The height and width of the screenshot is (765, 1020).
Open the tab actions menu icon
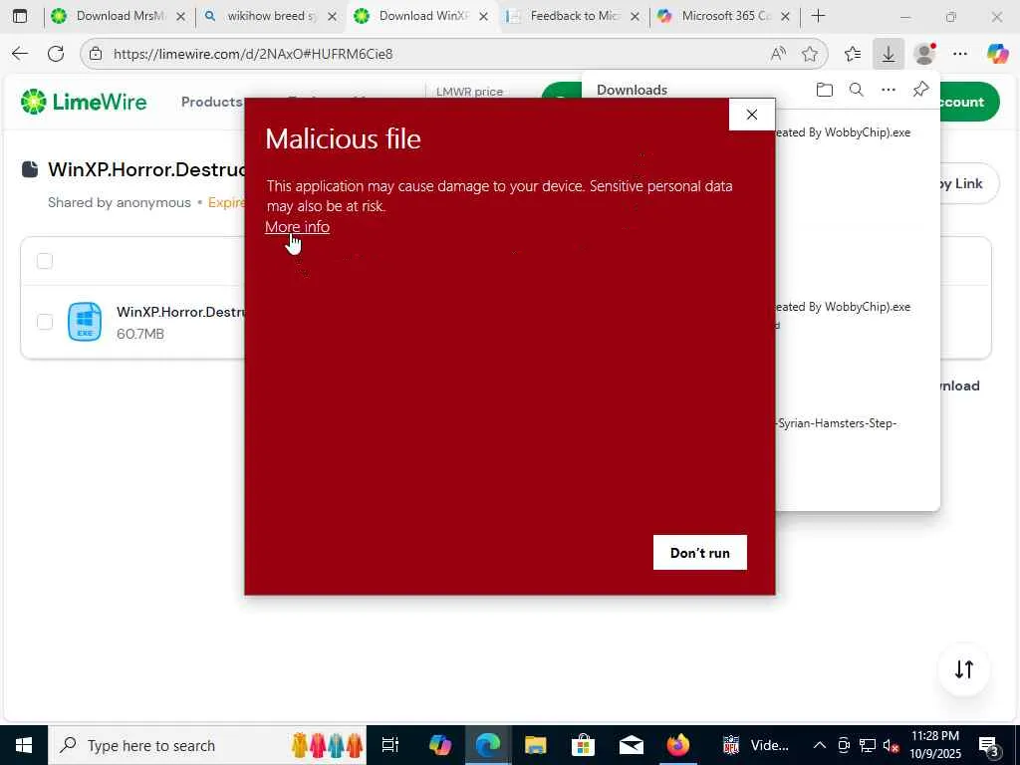click(20, 16)
